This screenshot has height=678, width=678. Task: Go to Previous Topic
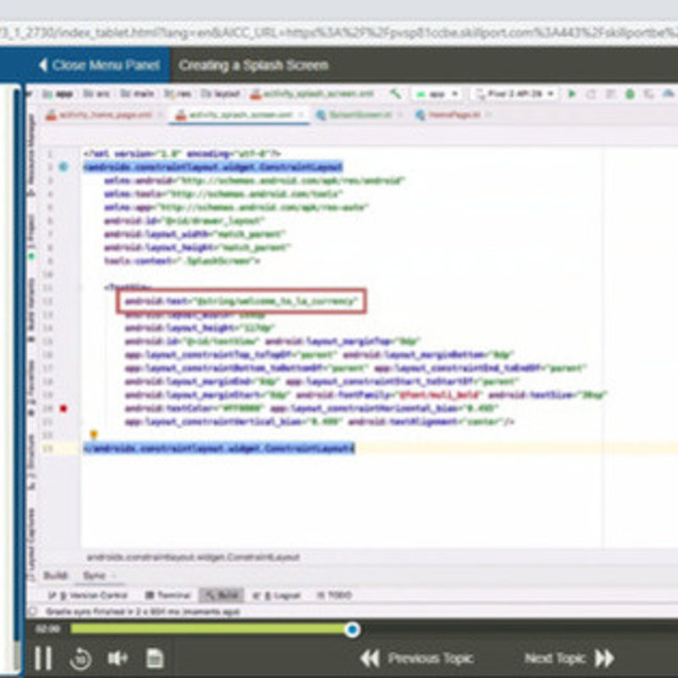click(x=417, y=659)
